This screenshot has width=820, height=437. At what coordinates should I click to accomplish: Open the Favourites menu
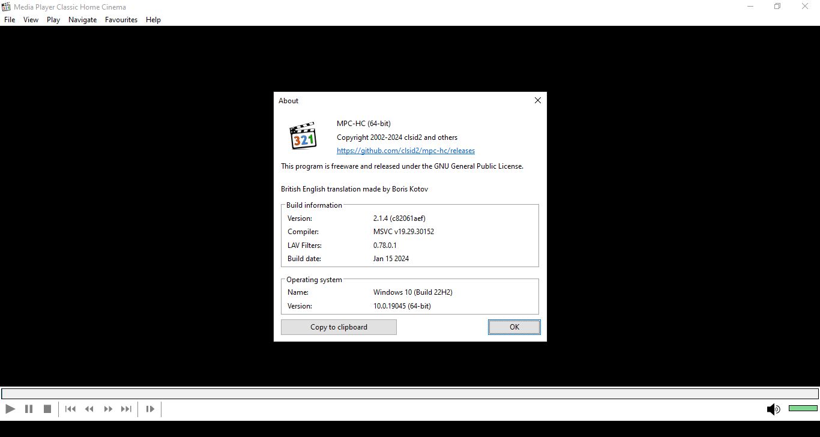pyautogui.click(x=121, y=20)
